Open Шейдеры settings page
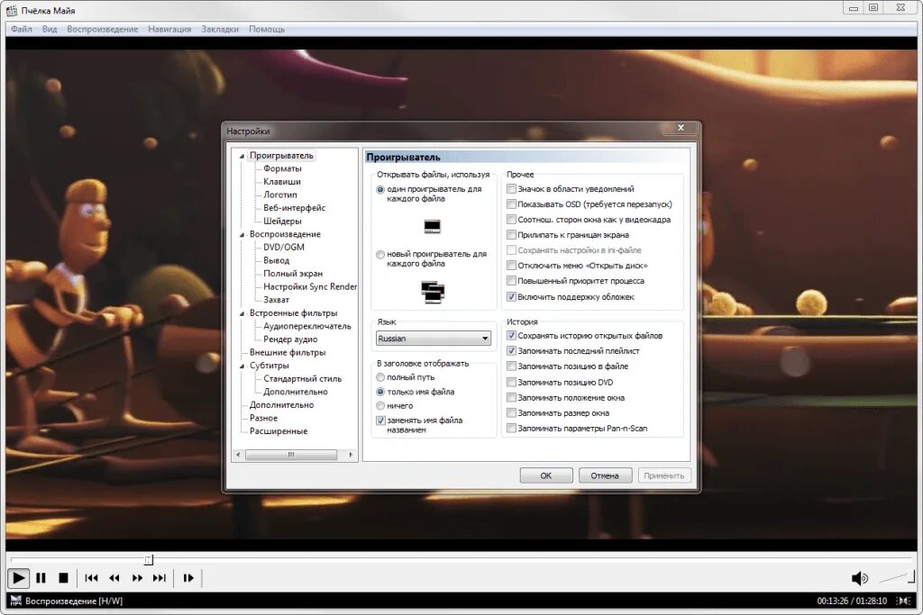The image size is (923, 615). (x=282, y=222)
